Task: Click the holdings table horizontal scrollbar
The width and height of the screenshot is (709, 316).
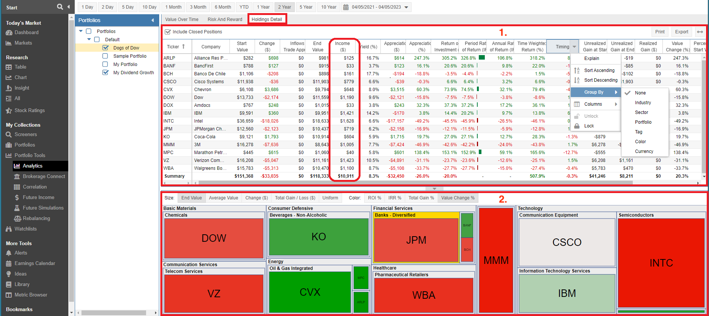Action: pyautogui.click(x=416, y=183)
